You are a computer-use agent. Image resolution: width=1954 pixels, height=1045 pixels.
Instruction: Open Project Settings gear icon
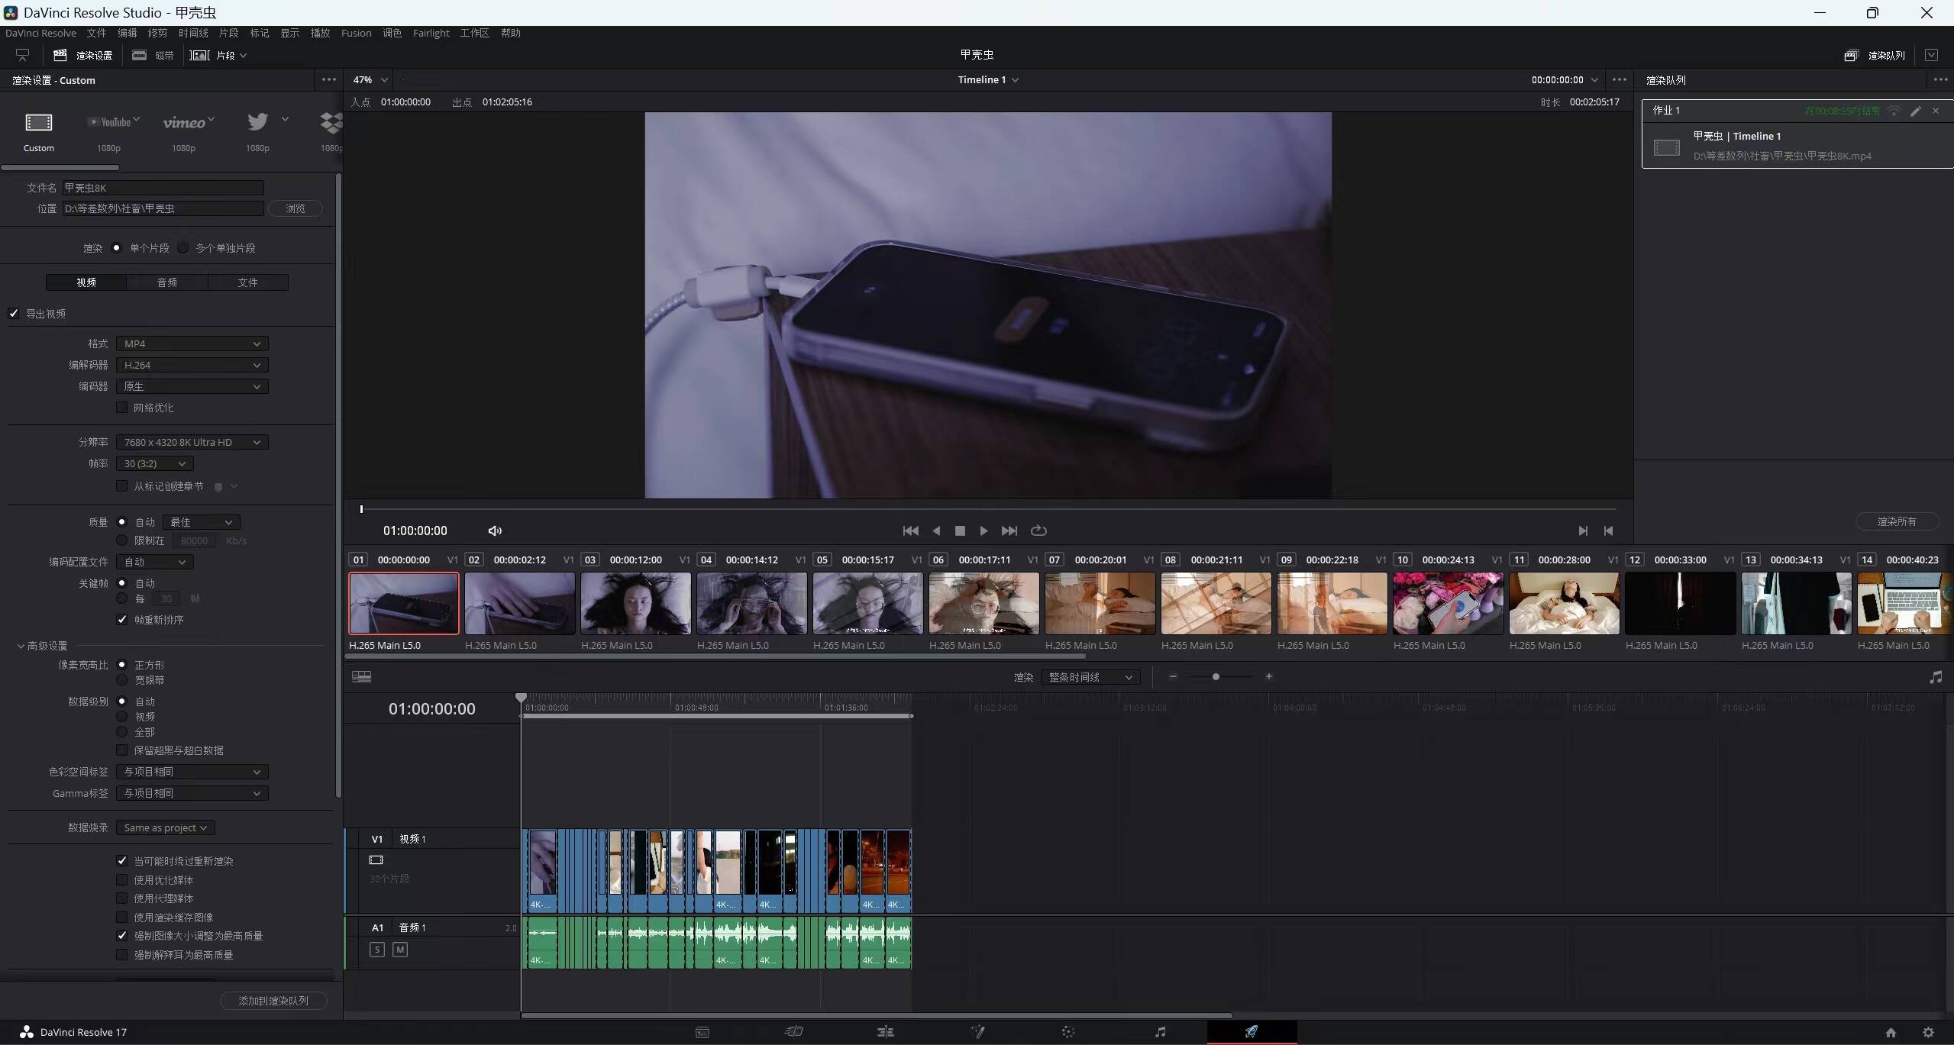pyautogui.click(x=1928, y=1032)
